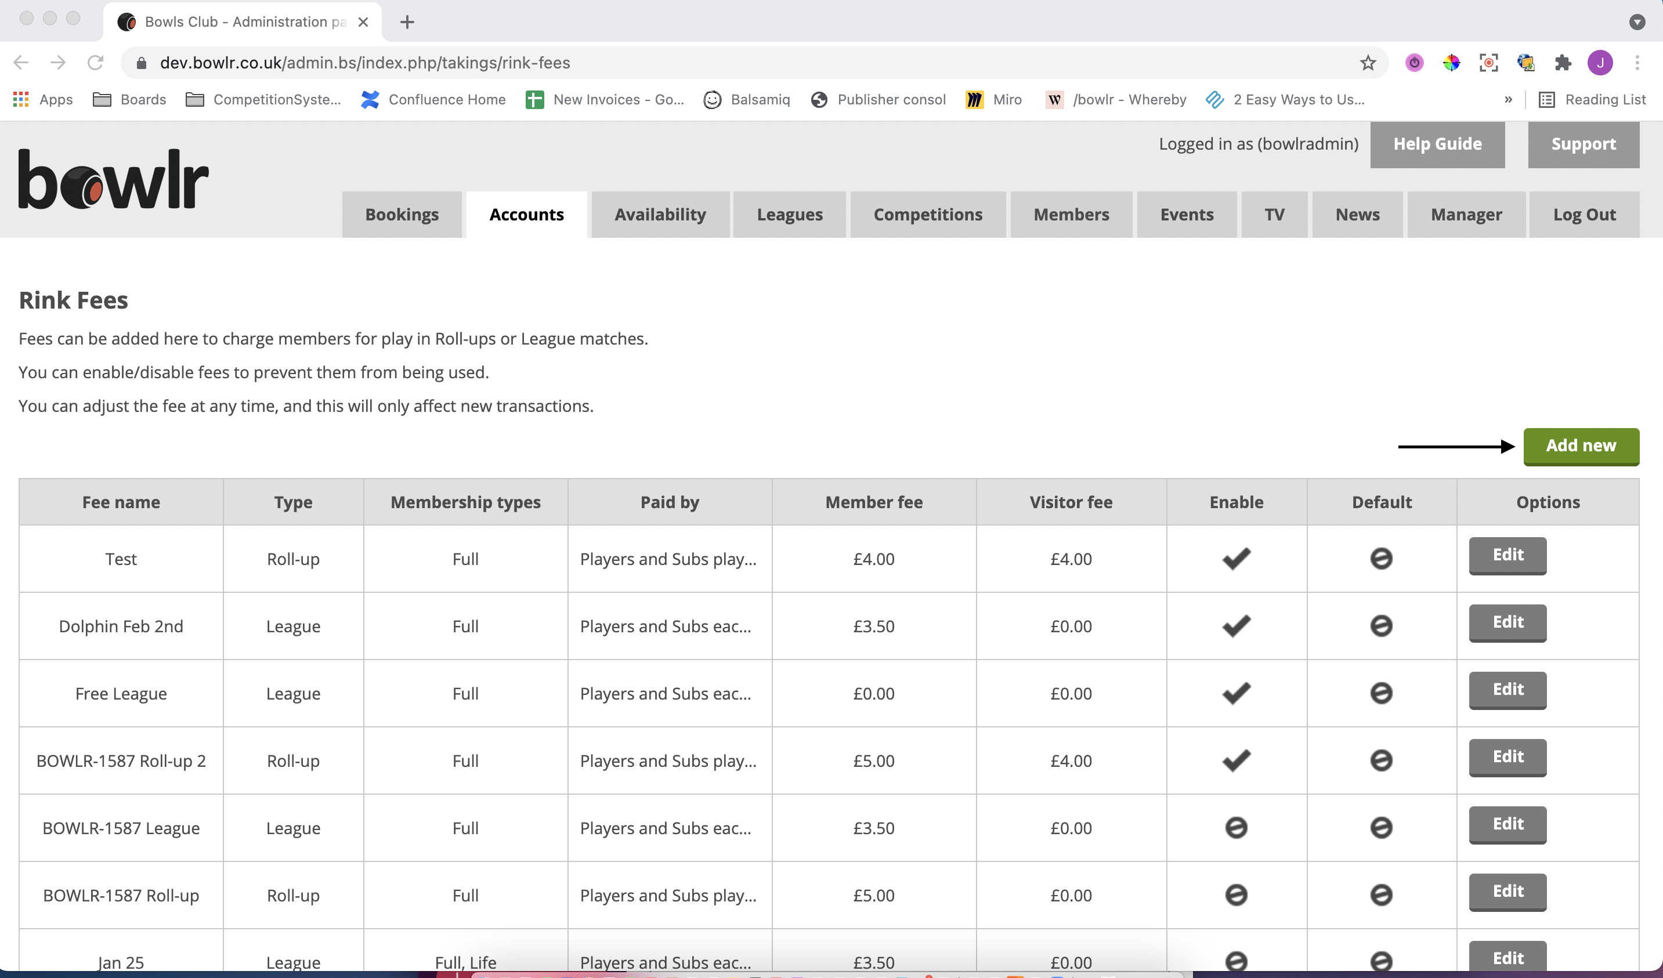Toggle the Enable checkmark for Test fee
1663x978 pixels.
[1236, 558]
